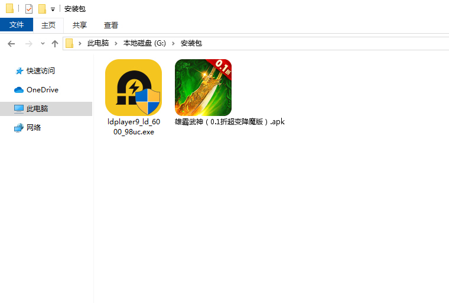The image size is (449, 303).
Task: Navigate to 本地磁盘 (G:) in breadcrumb
Action: point(145,43)
